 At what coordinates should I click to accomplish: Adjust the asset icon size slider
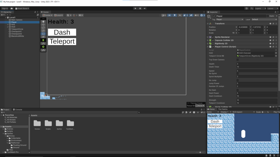click(200, 152)
